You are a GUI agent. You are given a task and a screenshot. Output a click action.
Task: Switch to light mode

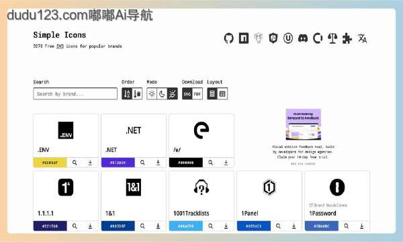(152, 93)
